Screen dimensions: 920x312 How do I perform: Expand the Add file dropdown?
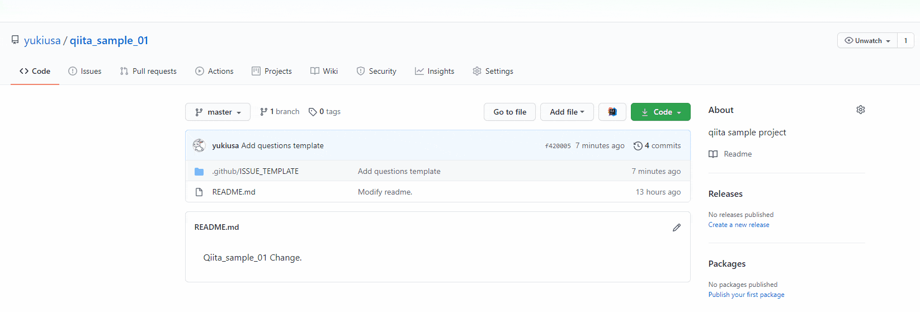pos(567,112)
